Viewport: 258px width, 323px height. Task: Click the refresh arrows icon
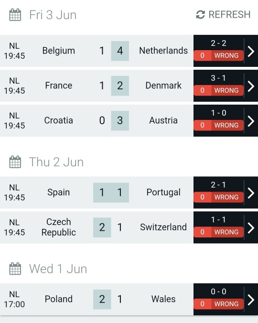click(200, 15)
